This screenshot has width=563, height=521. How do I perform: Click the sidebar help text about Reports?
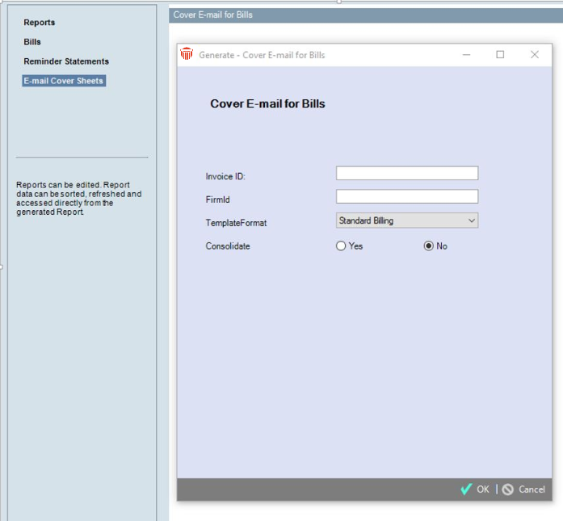[x=78, y=199]
